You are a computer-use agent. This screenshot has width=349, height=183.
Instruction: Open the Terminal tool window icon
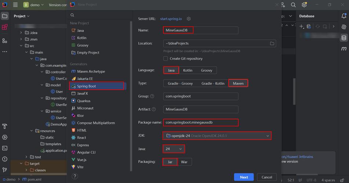pyautogui.click(x=5, y=148)
